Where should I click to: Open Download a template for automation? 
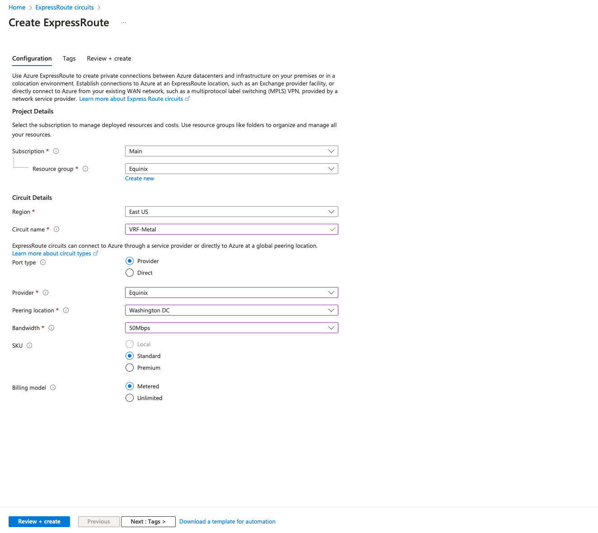[227, 521]
